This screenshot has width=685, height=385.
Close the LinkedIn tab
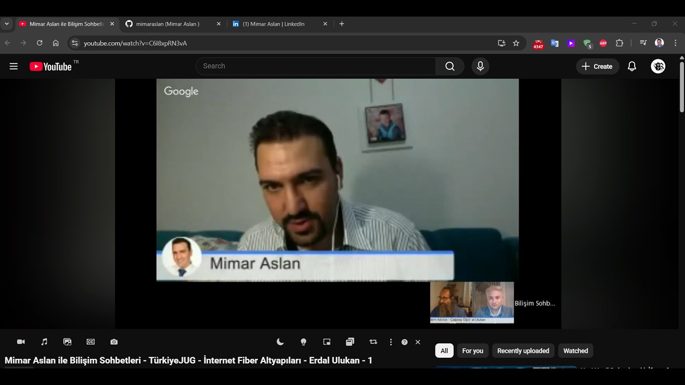coord(325,24)
